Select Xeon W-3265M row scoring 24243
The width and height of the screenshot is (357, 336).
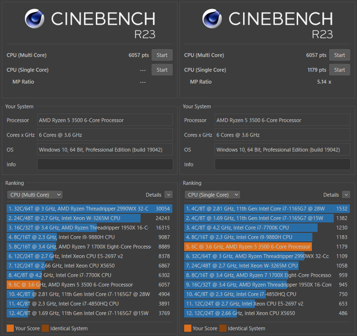tap(89, 218)
